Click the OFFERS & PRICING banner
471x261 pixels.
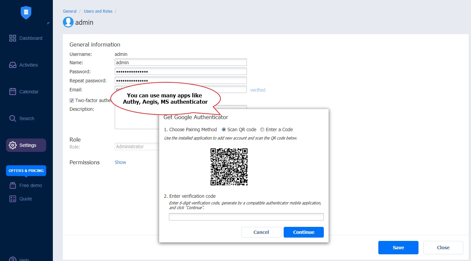[26, 171]
